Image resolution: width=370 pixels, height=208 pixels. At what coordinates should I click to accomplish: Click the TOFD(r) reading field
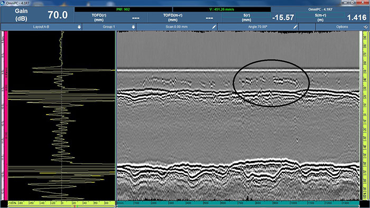[111, 17]
